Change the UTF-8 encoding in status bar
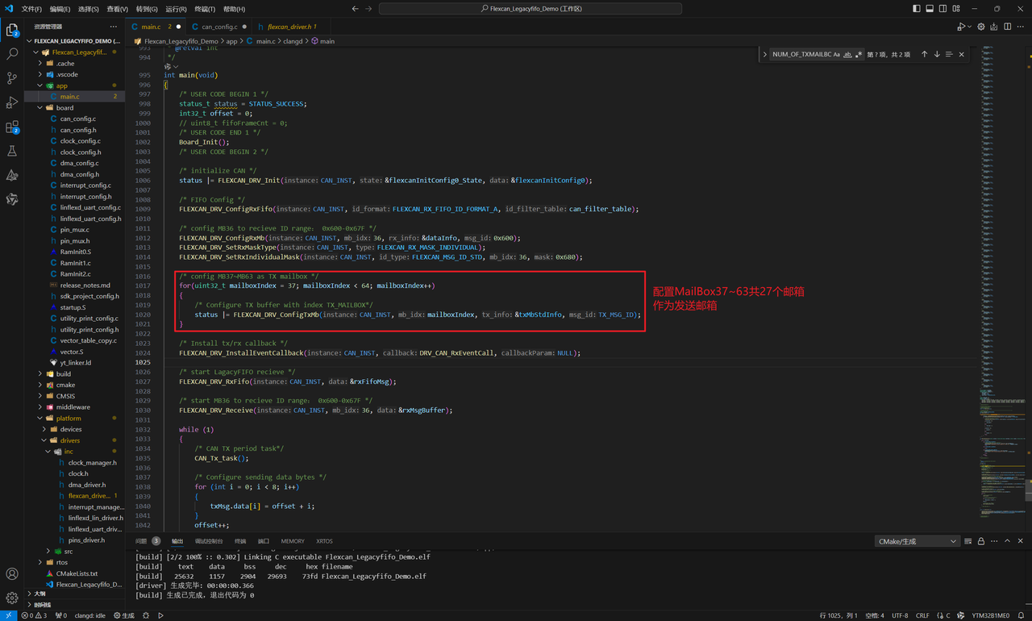 (900, 615)
